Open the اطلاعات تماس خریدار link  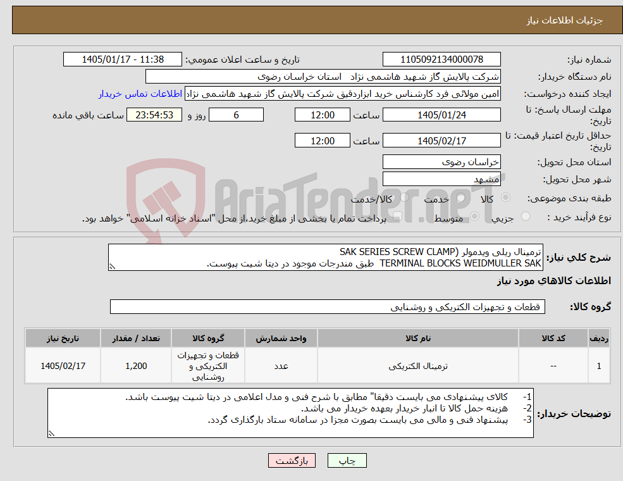point(140,94)
